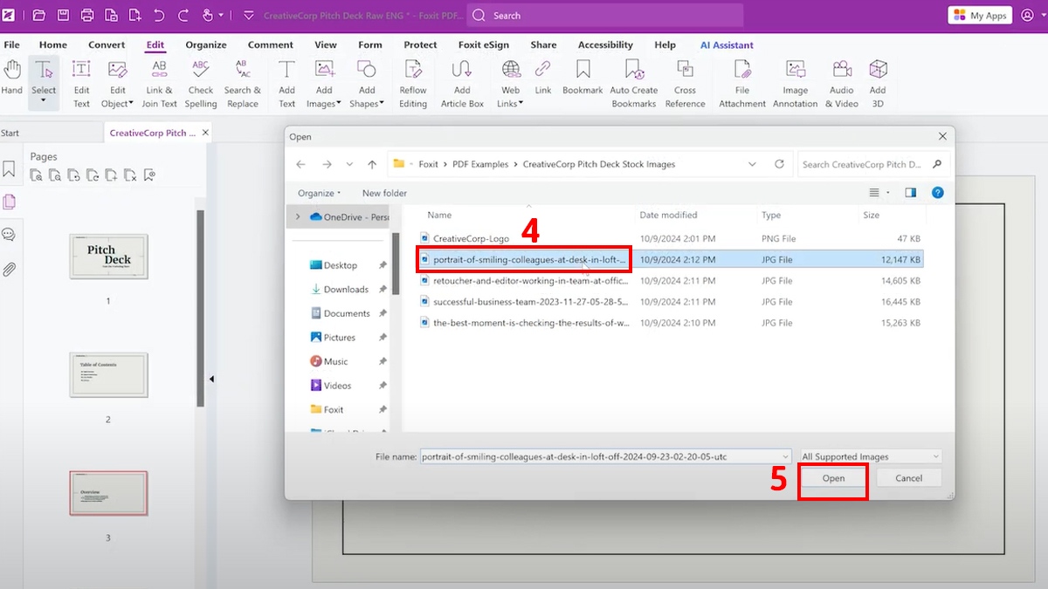This screenshot has width=1048, height=589.
Task: Switch to the Organize ribbon tab
Action: pyautogui.click(x=206, y=45)
